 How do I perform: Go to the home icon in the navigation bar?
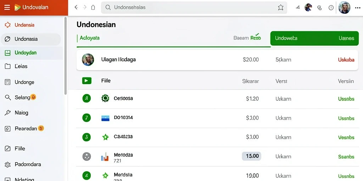tap(93, 7)
